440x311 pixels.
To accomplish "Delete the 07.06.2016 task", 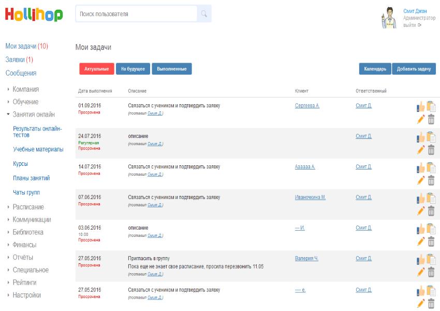I will pyautogui.click(x=431, y=211).
